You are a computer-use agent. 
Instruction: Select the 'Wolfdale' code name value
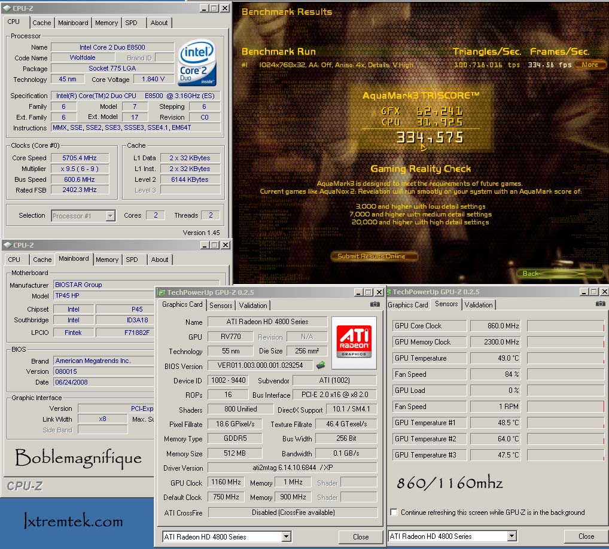tap(83, 57)
